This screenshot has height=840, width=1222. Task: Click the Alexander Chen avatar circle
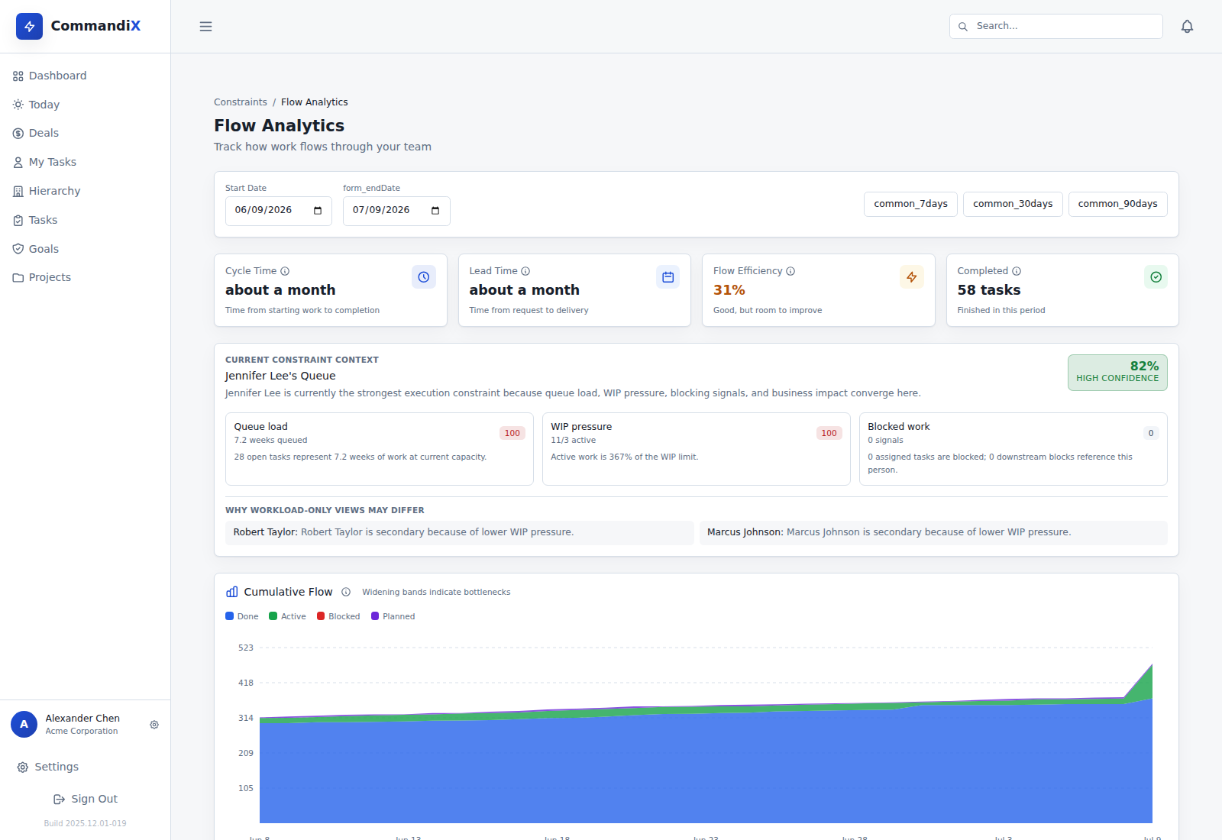24,724
